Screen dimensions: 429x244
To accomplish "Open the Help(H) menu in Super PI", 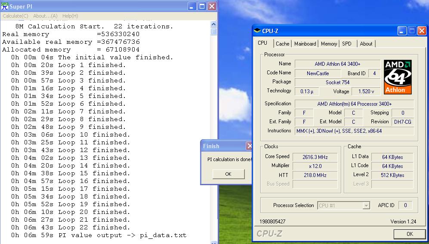I will 70,16.
